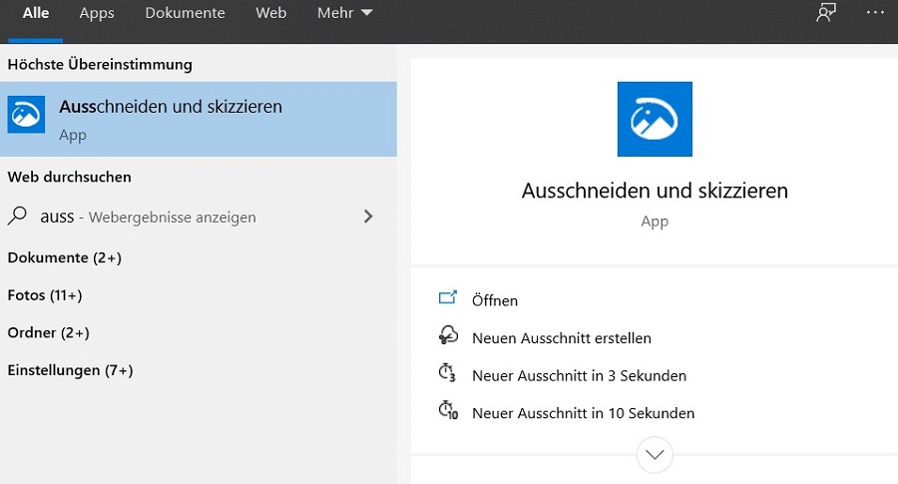
Task: Click Neuer Ausschnitt in 3 Sekunden
Action: coord(579,376)
